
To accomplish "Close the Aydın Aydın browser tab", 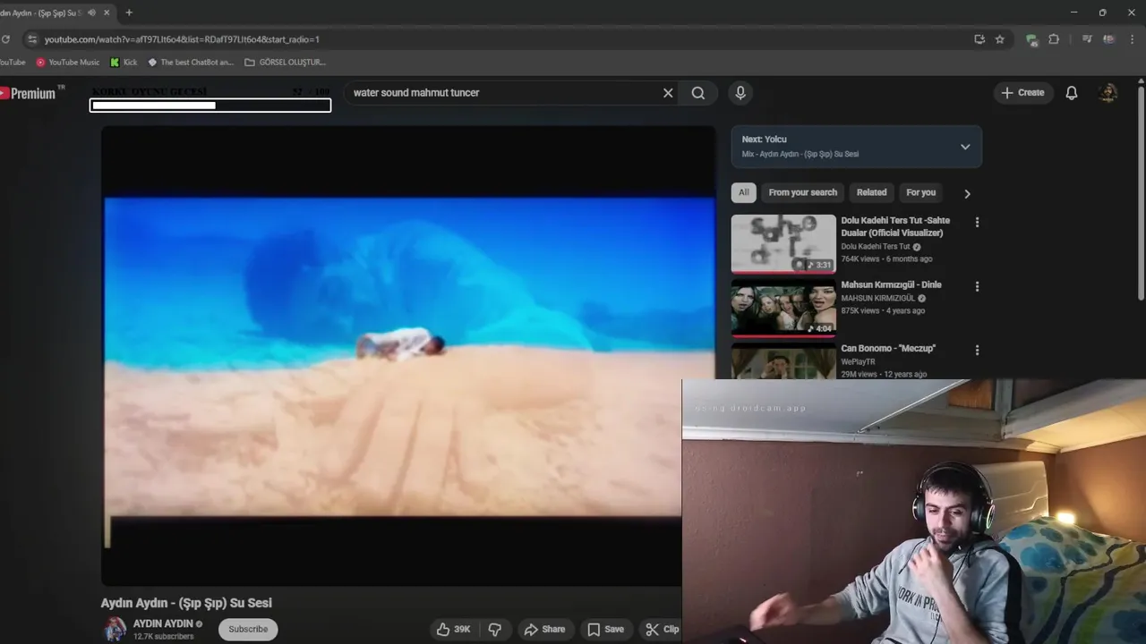I will click(x=107, y=13).
